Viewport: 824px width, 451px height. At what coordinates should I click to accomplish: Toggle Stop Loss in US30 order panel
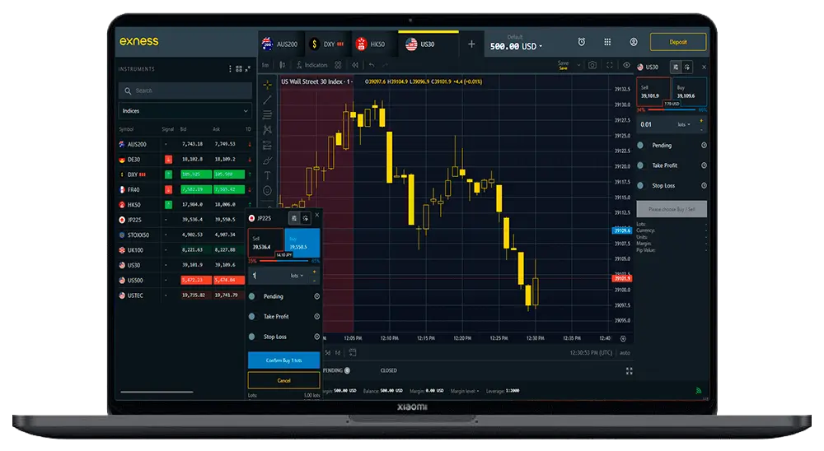tap(641, 186)
